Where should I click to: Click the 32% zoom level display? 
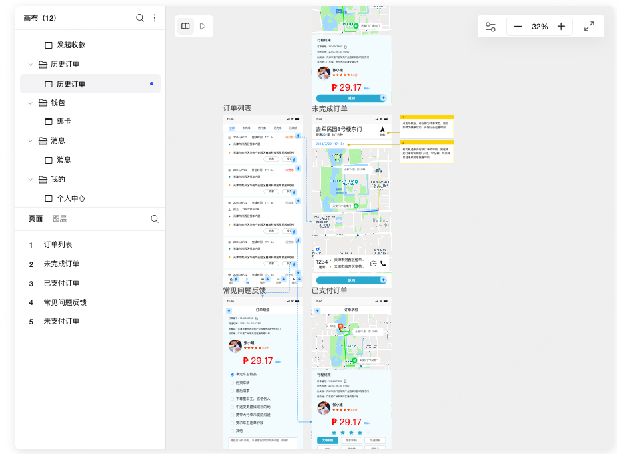click(x=540, y=27)
